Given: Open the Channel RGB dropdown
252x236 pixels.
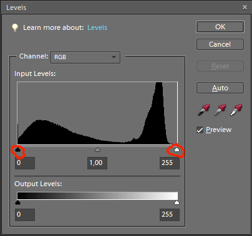Looking at the screenshot, I should coord(85,57).
